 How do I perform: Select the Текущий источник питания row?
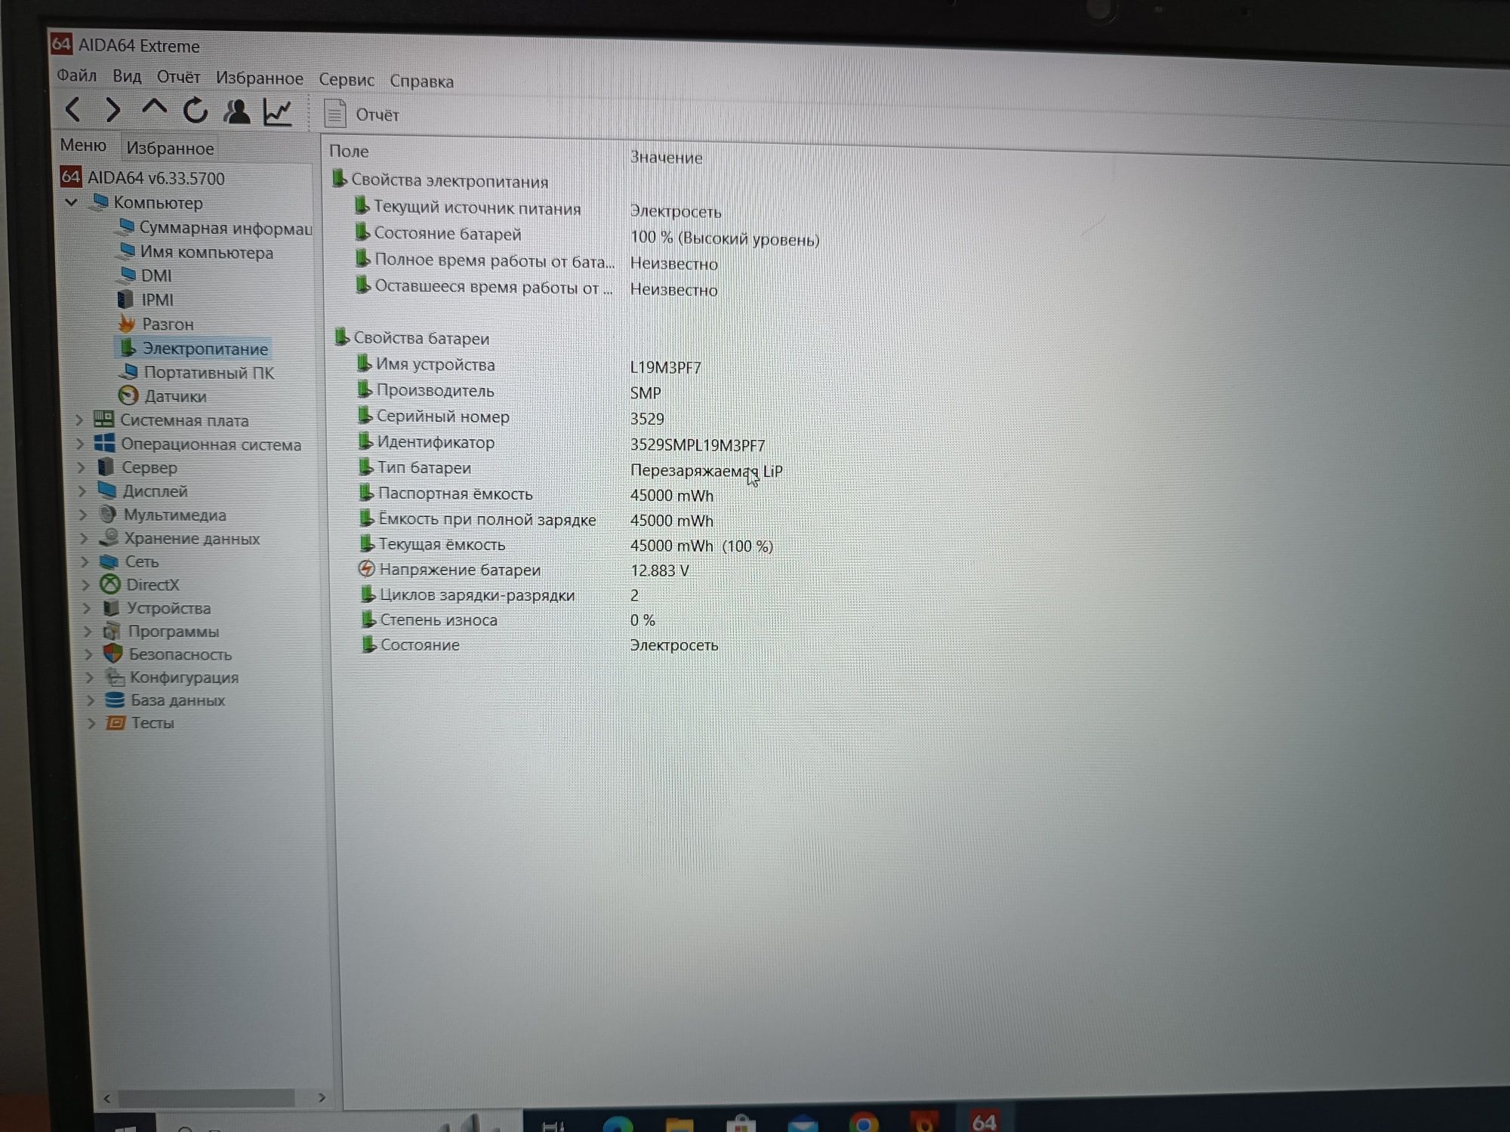tap(538, 209)
